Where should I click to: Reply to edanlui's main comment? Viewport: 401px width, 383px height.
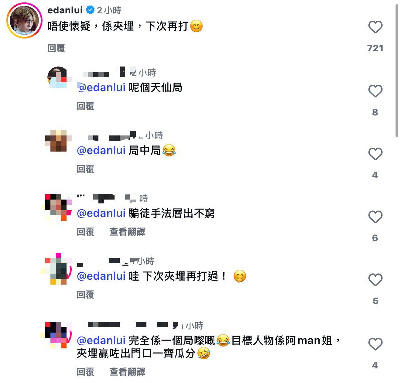57,48
